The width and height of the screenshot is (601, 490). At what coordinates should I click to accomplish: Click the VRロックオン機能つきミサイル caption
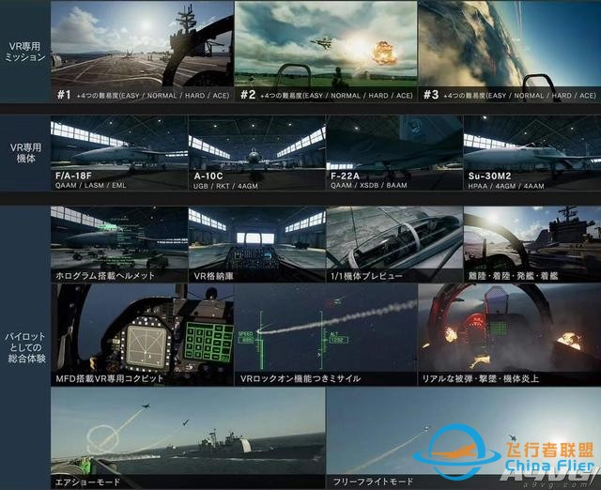click(300, 378)
